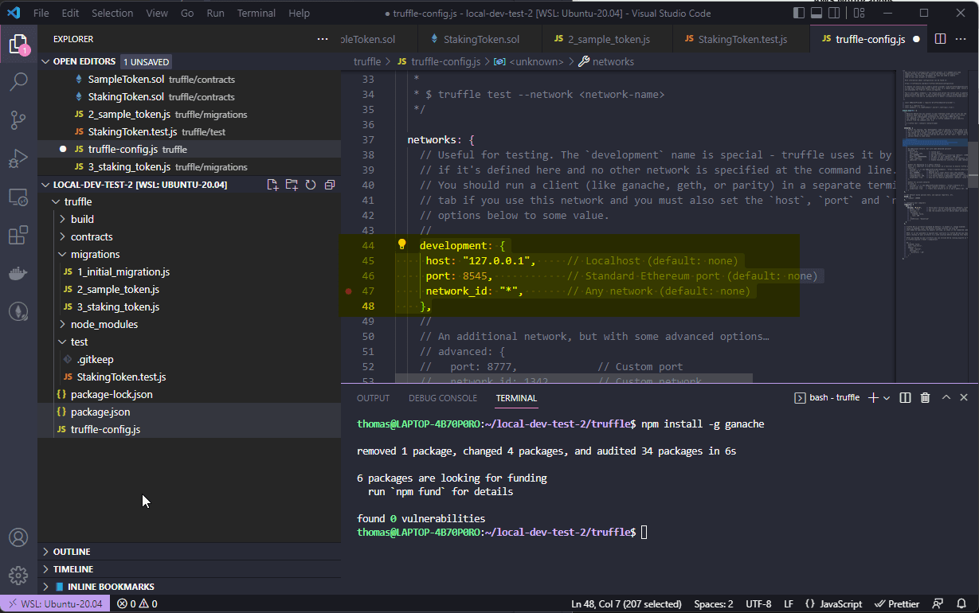Screen dimensions: 979x613
Task: Click Spaces: 2 indentation setting
Action: pyautogui.click(x=714, y=604)
